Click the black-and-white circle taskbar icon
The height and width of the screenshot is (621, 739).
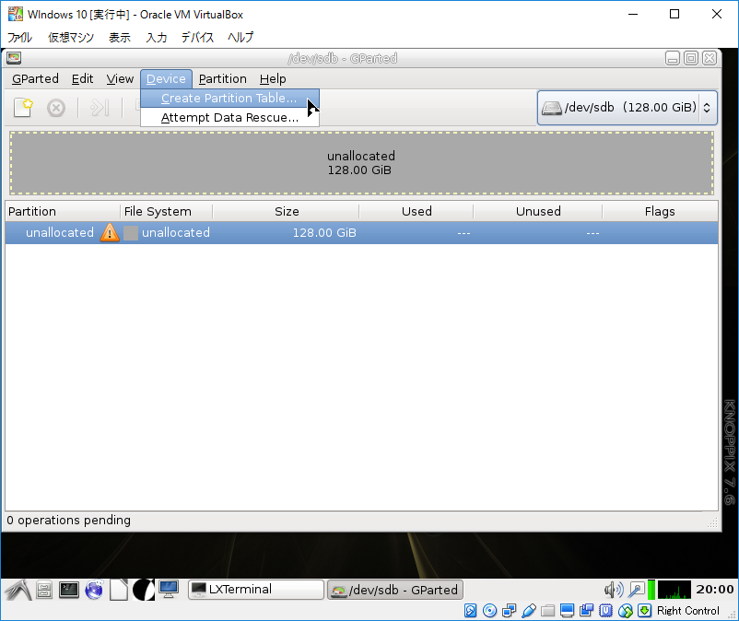[143, 590]
